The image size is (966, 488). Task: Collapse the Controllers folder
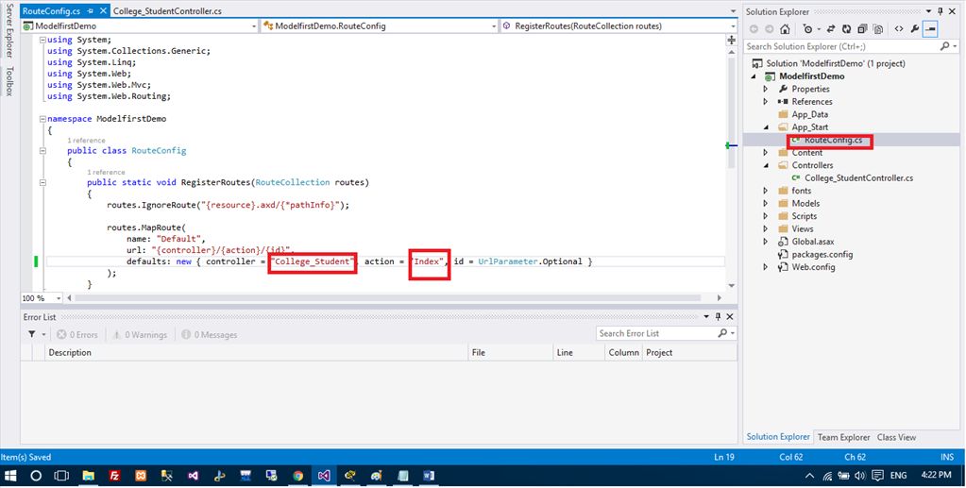[x=766, y=165]
